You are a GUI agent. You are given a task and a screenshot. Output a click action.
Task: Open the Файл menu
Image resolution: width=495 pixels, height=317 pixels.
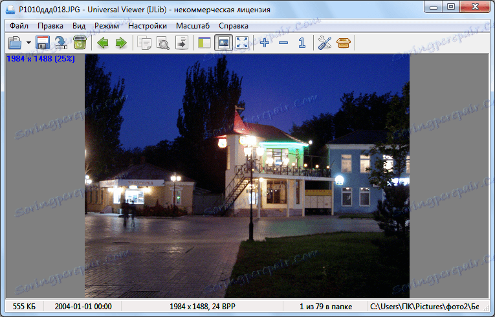[19, 26]
